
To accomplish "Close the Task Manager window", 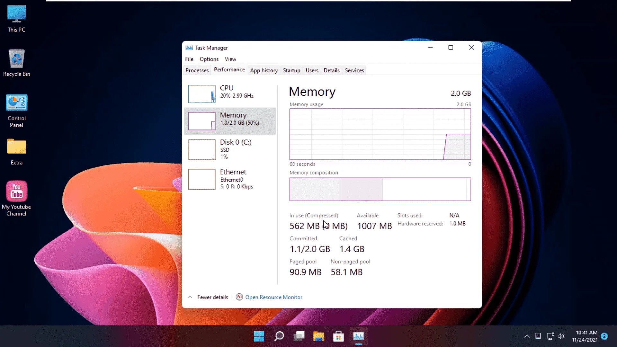I will pyautogui.click(x=471, y=48).
